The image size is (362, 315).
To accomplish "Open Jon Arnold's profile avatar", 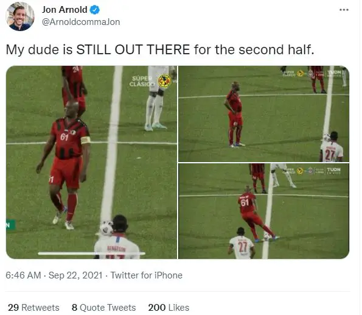I will click(20, 16).
